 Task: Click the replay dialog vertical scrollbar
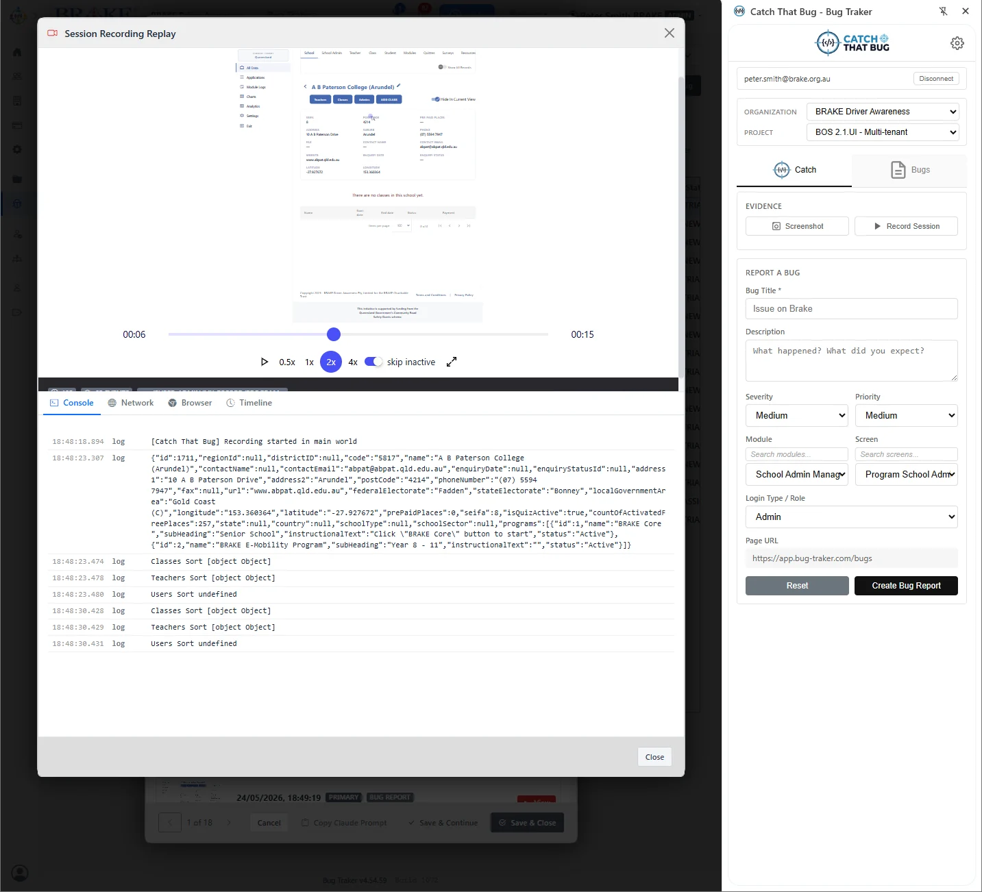tap(681, 226)
